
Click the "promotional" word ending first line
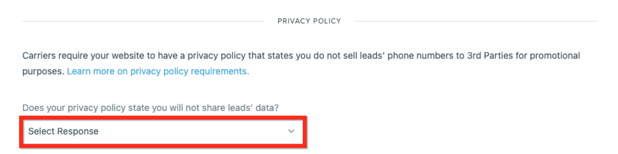pos(554,56)
